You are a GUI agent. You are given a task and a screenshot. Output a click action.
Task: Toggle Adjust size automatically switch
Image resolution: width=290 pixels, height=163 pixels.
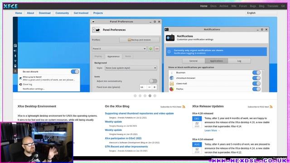tap(153, 81)
